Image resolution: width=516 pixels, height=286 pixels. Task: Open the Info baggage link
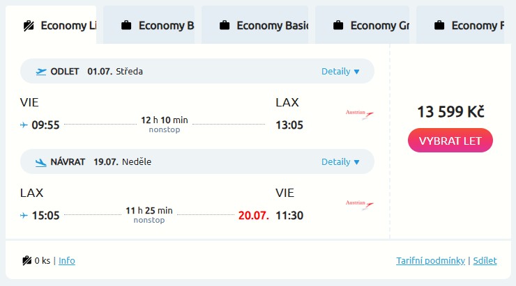point(67,261)
